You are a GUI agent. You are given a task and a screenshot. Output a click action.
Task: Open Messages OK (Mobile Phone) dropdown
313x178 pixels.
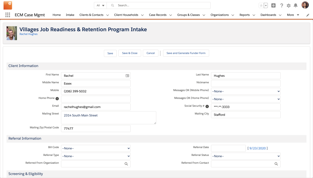(246, 91)
